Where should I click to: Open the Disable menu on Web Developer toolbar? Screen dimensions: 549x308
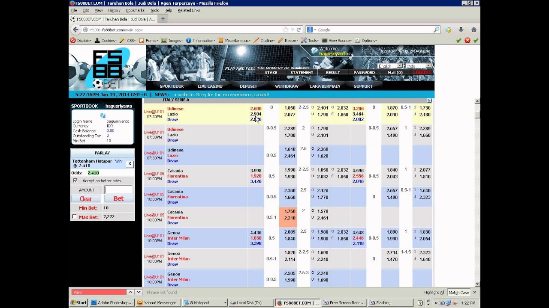81,41
